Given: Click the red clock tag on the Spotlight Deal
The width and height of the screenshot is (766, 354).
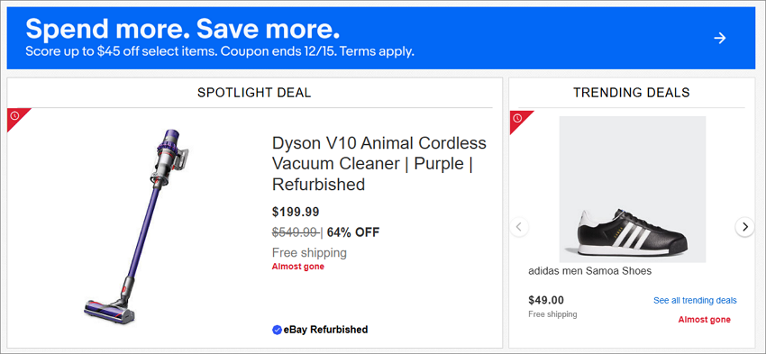Looking at the screenshot, I should click(16, 117).
